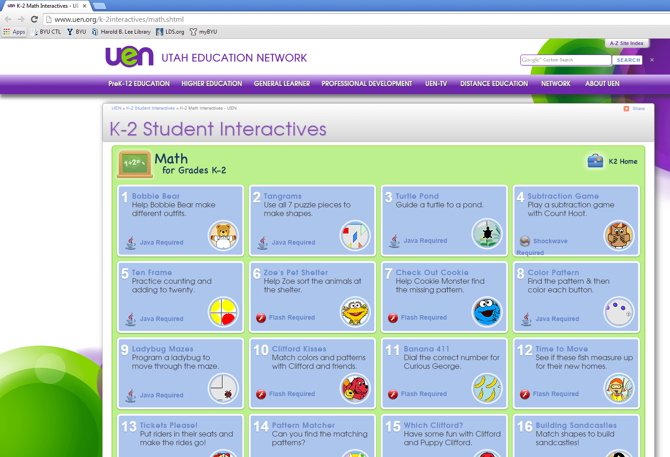This screenshot has height=457, width=670.
Task: Open the Subtraction Game title link
Action: (x=563, y=196)
